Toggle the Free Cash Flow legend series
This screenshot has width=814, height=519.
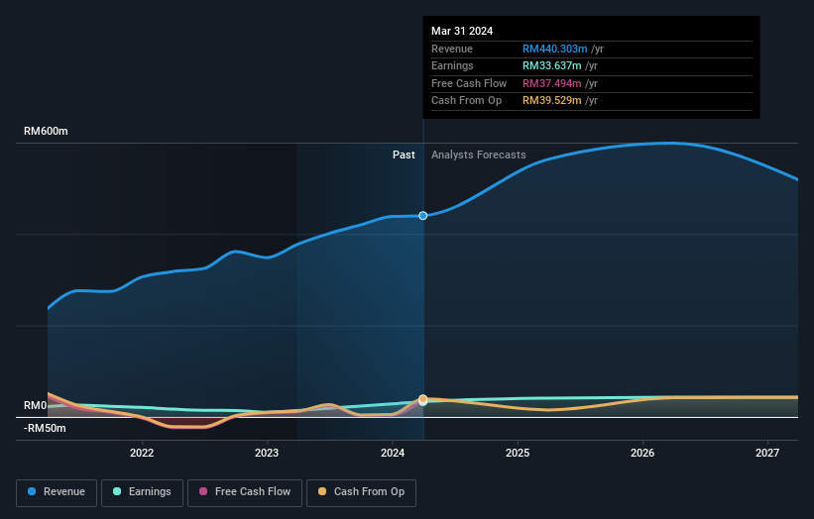click(245, 492)
